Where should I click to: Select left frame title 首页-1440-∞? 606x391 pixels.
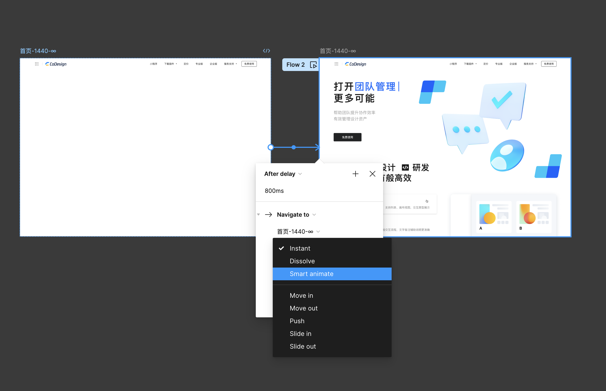tap(38, 51)
